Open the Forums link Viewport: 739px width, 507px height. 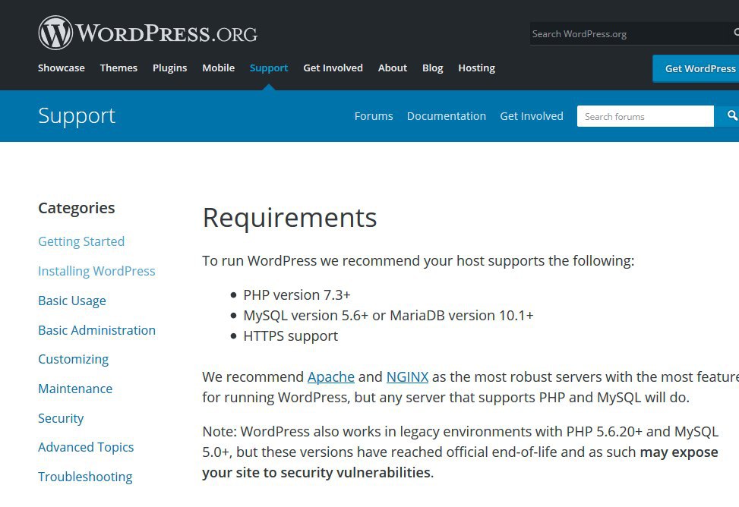[374, 116]
